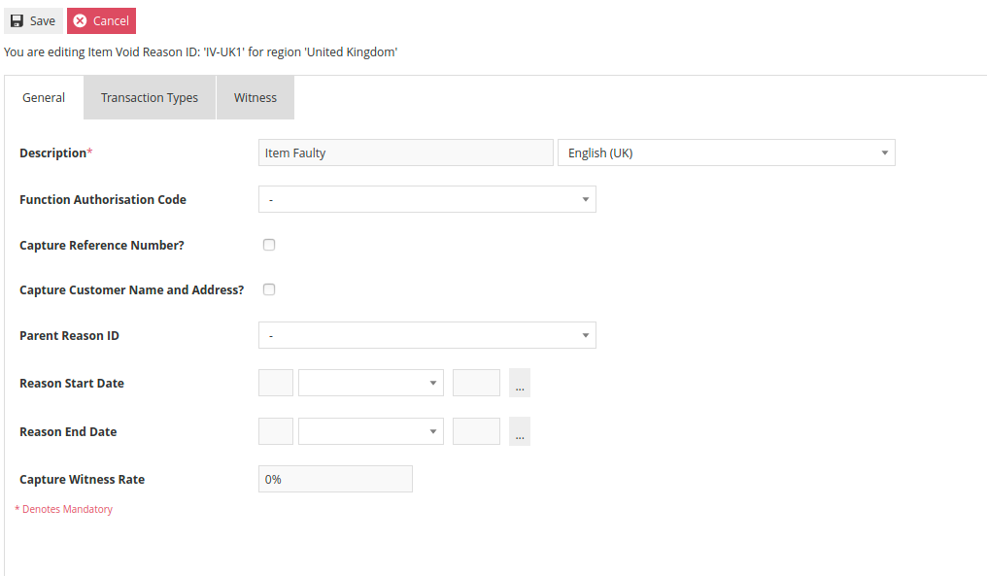Click the 'Function Authorisation Code' label
The image size is (987, 576).
pyautogui.click(x=103, y=199)
